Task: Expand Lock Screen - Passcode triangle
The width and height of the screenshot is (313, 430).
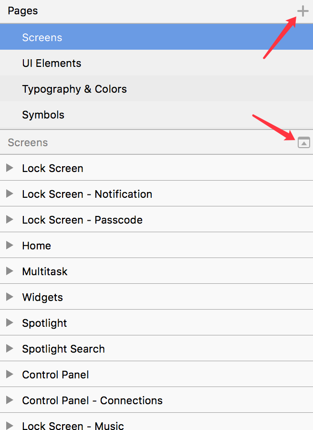Action: coord(10,219)
